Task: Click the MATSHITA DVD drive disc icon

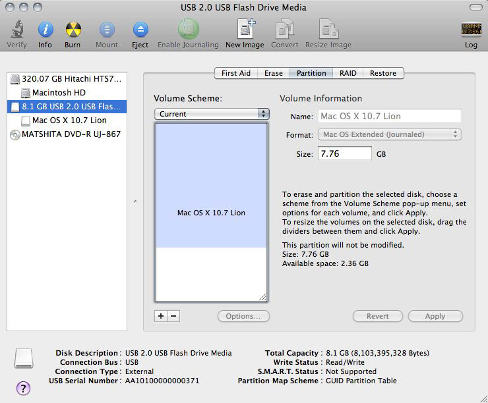Action: click(15, 134)
